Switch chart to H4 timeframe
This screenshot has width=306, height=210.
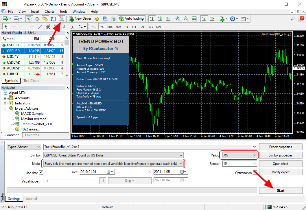point(134,27)
